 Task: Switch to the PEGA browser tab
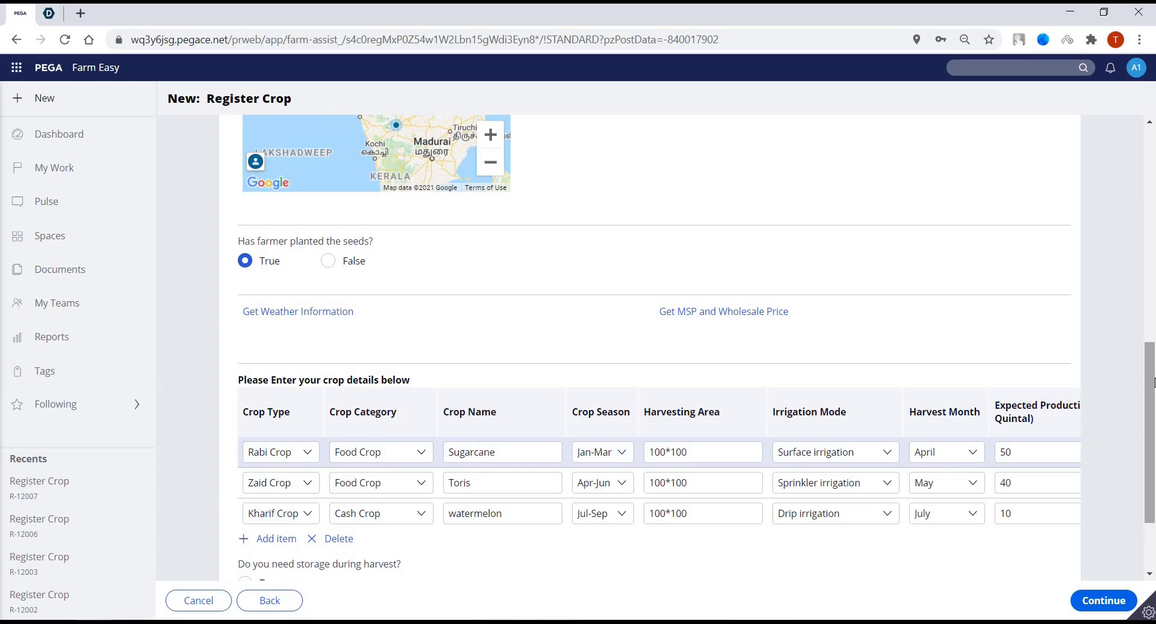click(20, 13)
